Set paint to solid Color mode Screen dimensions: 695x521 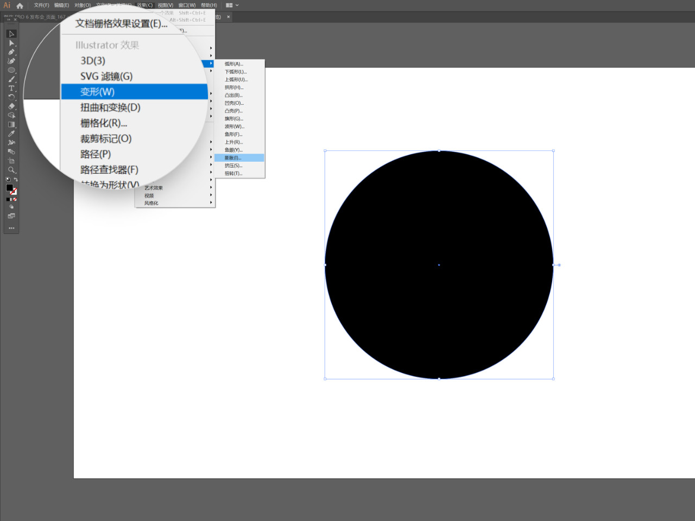click(x=8, y=199)
